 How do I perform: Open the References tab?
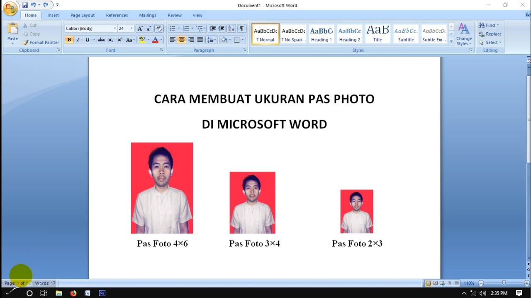pyautogui.click(x=117, y=15)
